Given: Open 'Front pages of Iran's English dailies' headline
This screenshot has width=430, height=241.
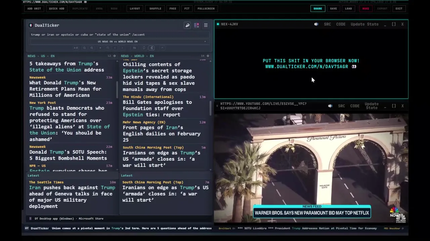Looking at the screenshot, I should pyautogui.click(x=162, y=134).
